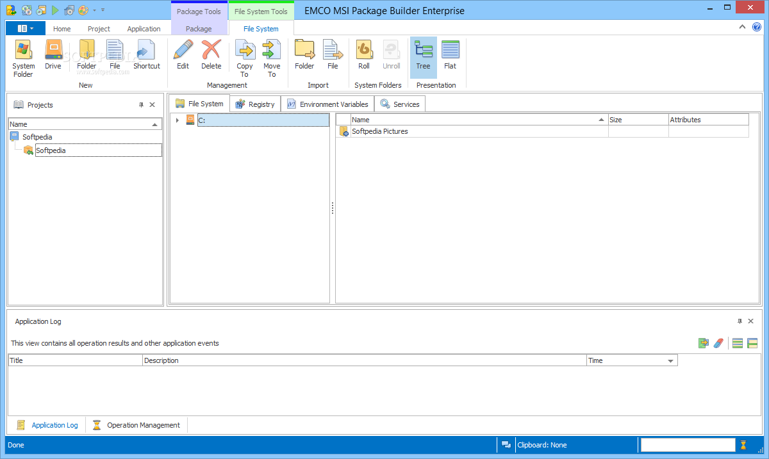This screenshot has height=459, width=769.
Task: Click the network computers status bar icon
Action: pyautogui.click(x=506, y=445)
